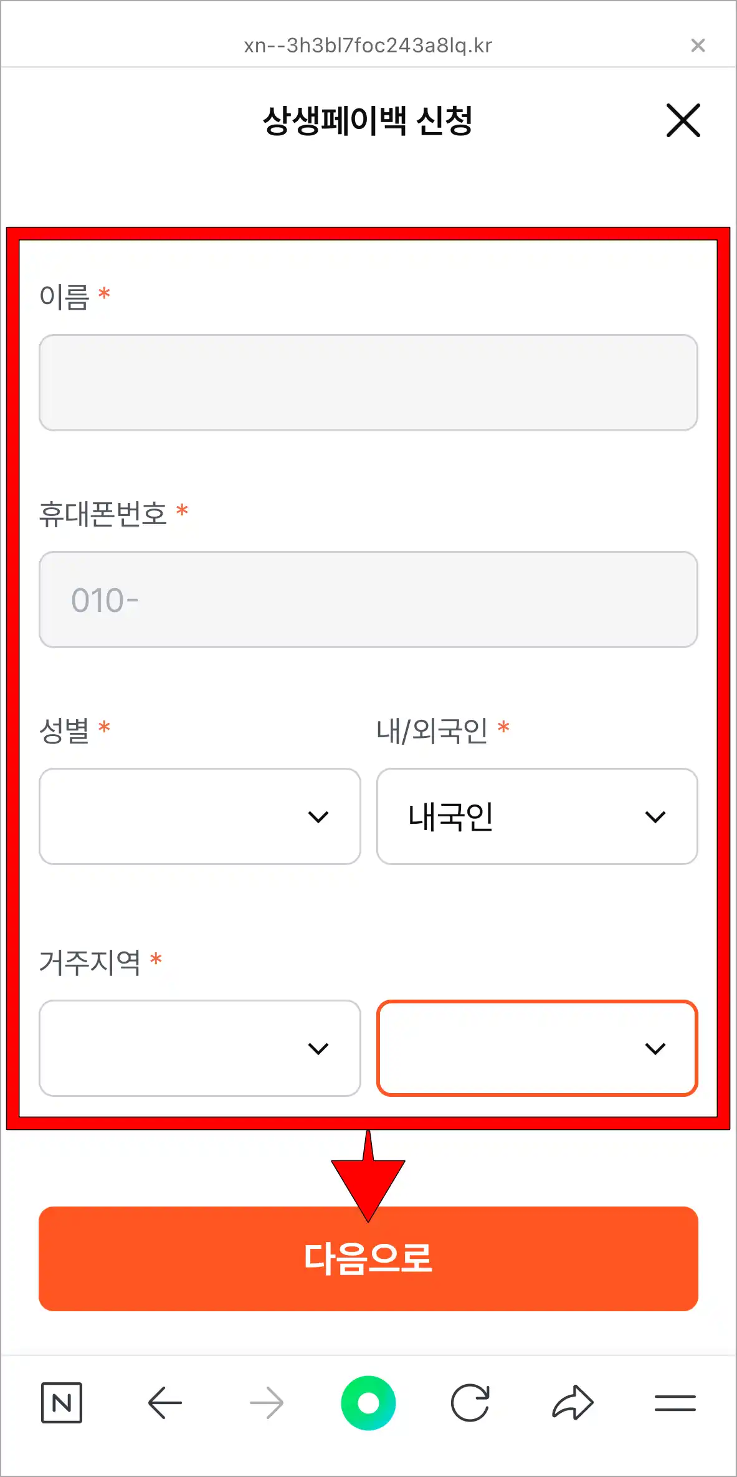Screen dimensions: 737x1477
Task: Click the chevron in the left 거주지역 box
Action: 320,1048
